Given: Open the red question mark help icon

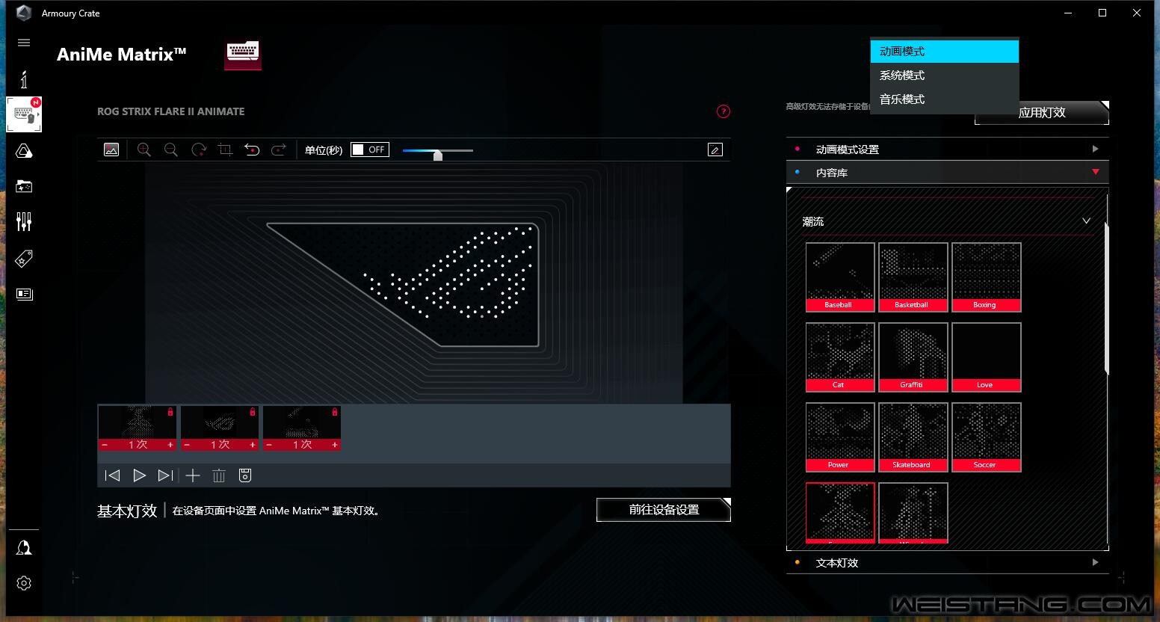Looking at the screenshot, I should pos(723,111).
